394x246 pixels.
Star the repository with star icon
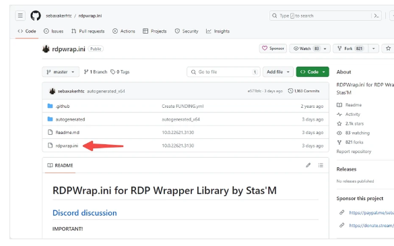click(388, 49)
